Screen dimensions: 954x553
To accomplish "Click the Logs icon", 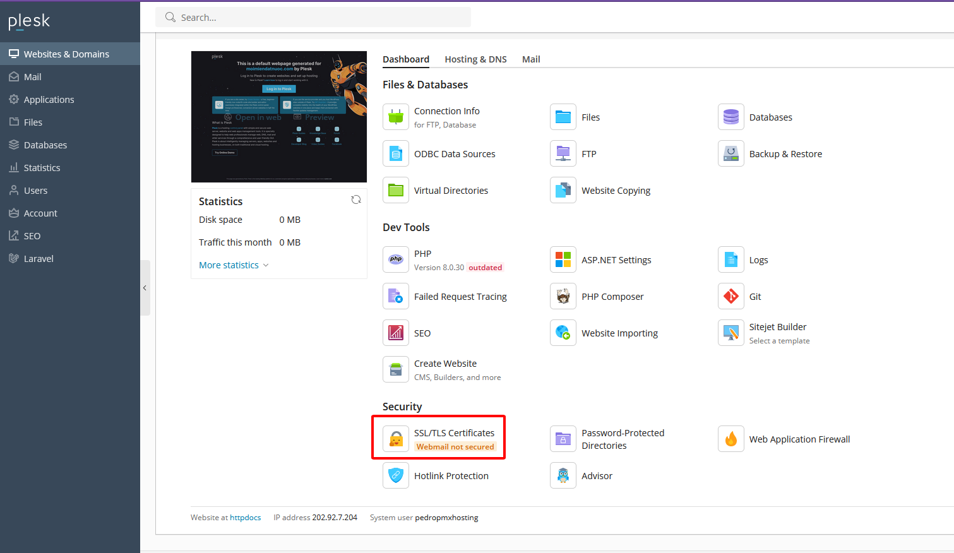I will [731, 259].
